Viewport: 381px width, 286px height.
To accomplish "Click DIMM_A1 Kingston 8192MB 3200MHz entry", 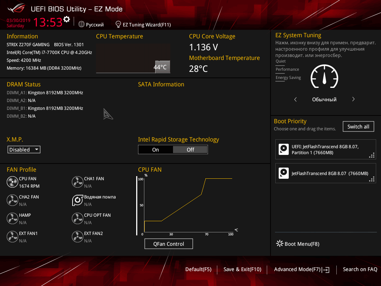I will coord(45,93).
